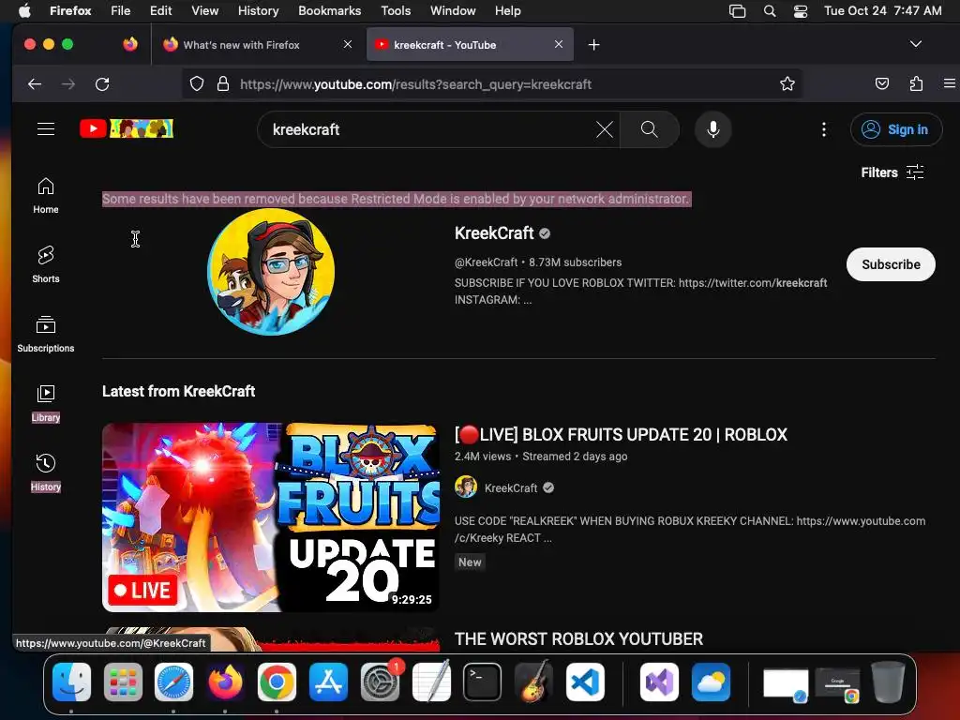
Task: Open Terminal from the Dock
Action: click(482, 682)
